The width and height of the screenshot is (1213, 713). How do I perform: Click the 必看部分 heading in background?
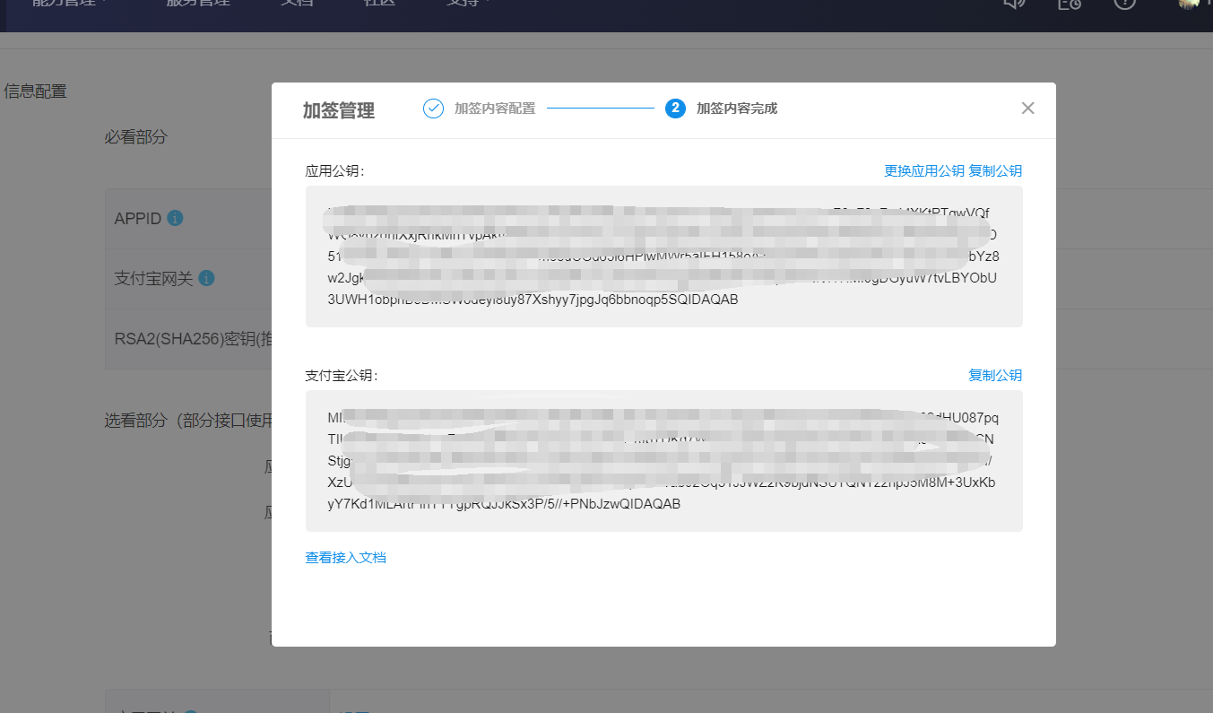click(135, 137)
